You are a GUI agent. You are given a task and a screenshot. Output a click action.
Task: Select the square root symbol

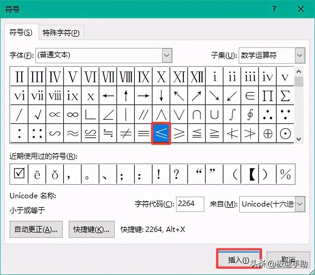click(x=37, y=114)
